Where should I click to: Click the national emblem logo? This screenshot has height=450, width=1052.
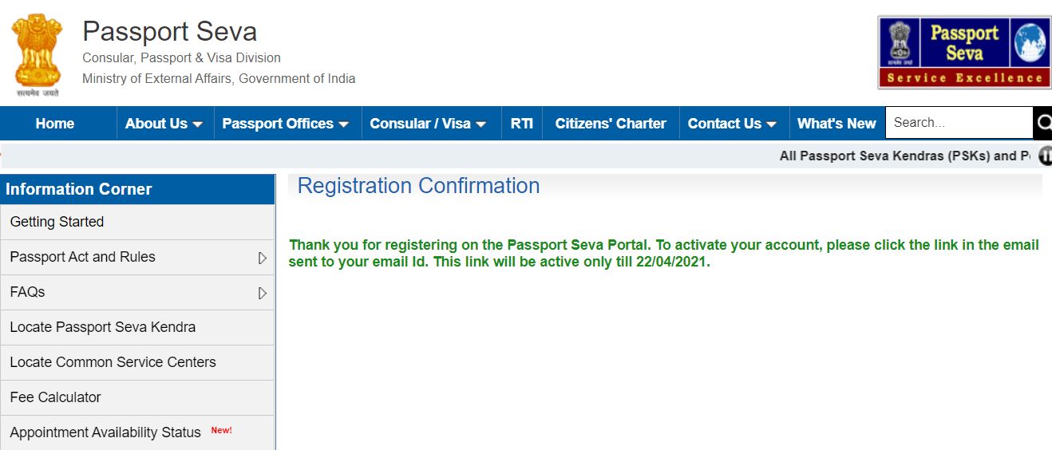point(37,54)
